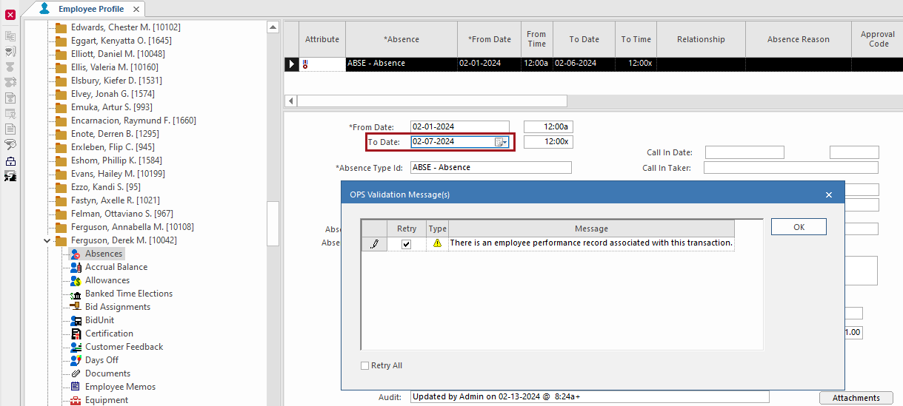Click the ABSE - Absence grid cell
The image size is (903, 406).
point(401,64)
